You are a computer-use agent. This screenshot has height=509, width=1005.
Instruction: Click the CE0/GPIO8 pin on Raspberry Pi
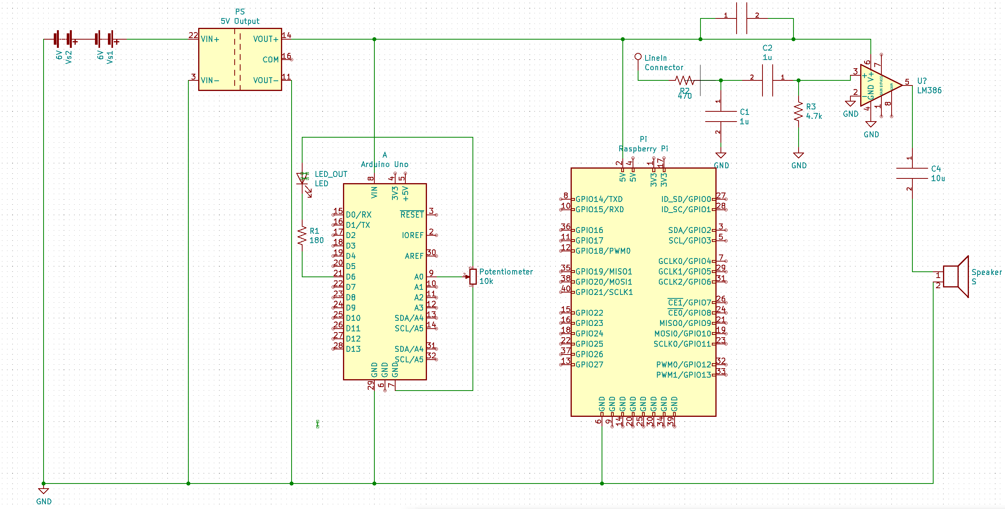tap(689, 313)
